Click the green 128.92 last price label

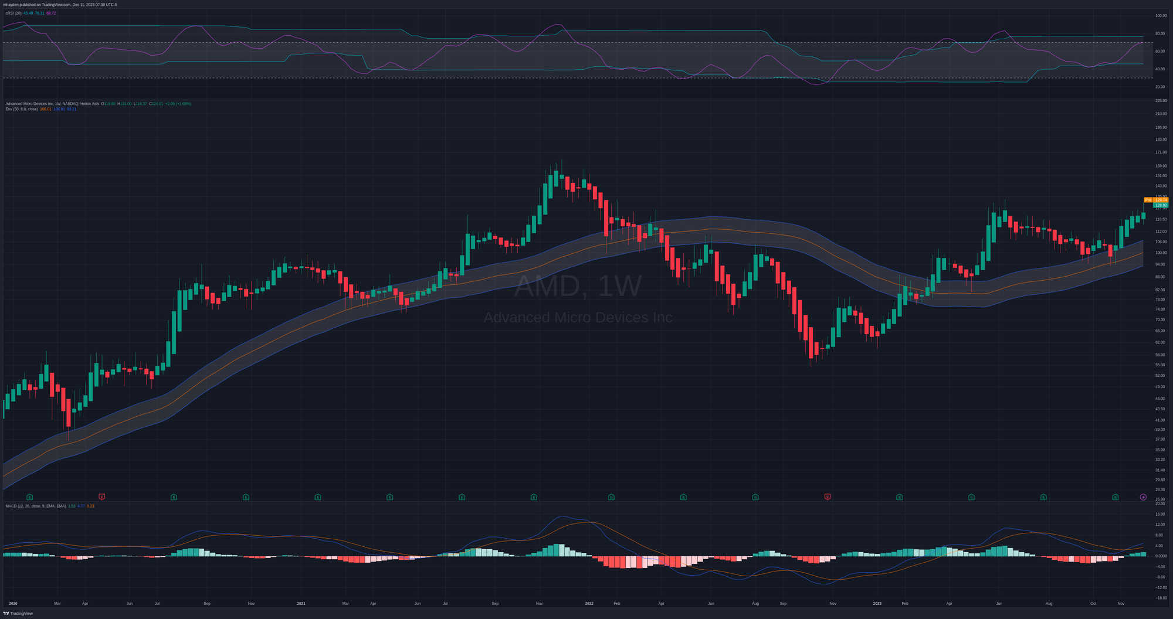1161,205
